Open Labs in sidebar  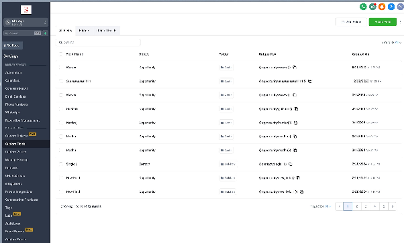(9, 216)
